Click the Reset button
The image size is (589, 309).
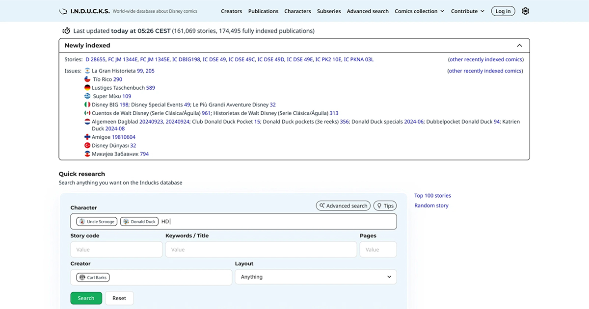click(119, 298)
